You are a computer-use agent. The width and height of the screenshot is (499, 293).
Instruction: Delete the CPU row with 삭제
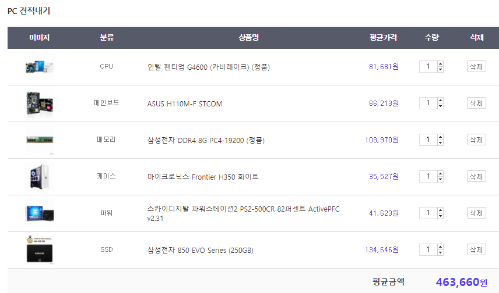(476, 67)
